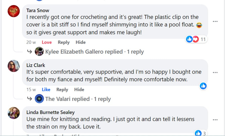
Task: Open options menu on Liz Clark's comment
Action: click(x=215, y=73)
